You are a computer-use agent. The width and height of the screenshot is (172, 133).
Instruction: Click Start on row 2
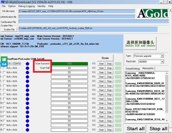[x=101, y=68]
